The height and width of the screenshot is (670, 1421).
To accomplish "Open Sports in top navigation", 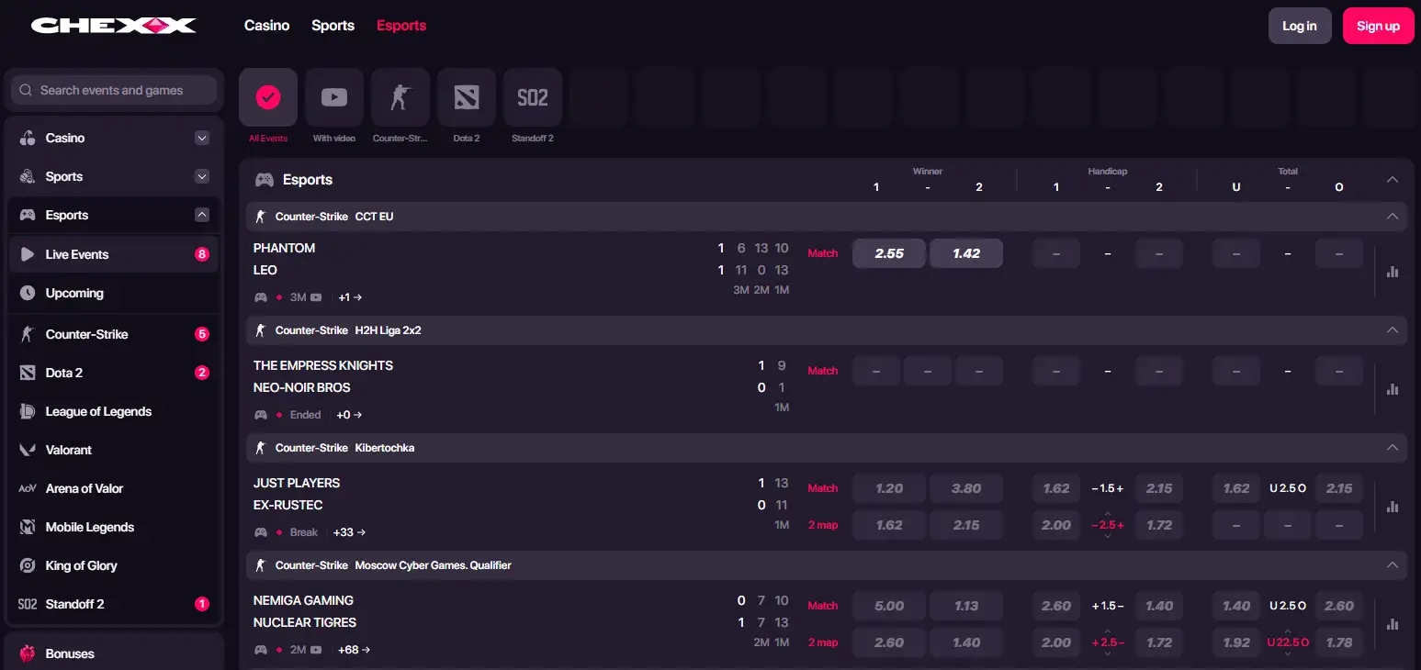I will tap(333, 26).
